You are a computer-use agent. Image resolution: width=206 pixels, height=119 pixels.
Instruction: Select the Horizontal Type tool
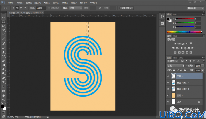[4, 82]
